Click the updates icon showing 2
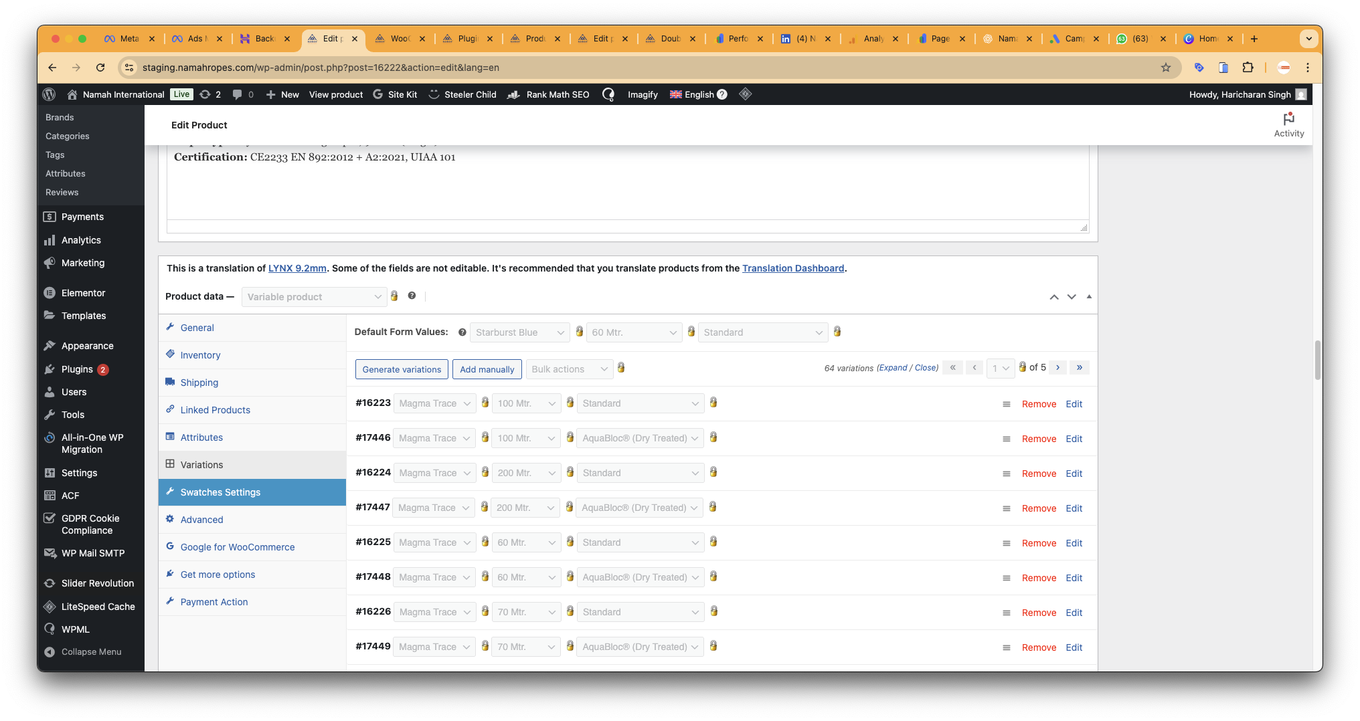The width and height of the screenshot is (1360, 721). (x=210, y=94)
